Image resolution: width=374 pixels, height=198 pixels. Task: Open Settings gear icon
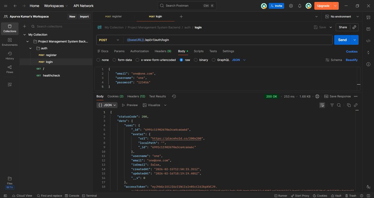(x=291, y=6)
